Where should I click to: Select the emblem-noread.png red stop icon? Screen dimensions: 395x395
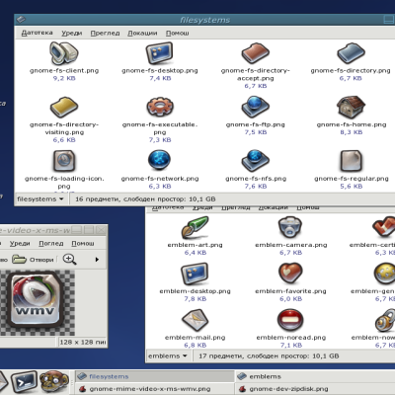[x=290, y=320]
